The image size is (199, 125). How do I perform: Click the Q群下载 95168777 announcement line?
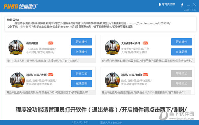(70, 27)
